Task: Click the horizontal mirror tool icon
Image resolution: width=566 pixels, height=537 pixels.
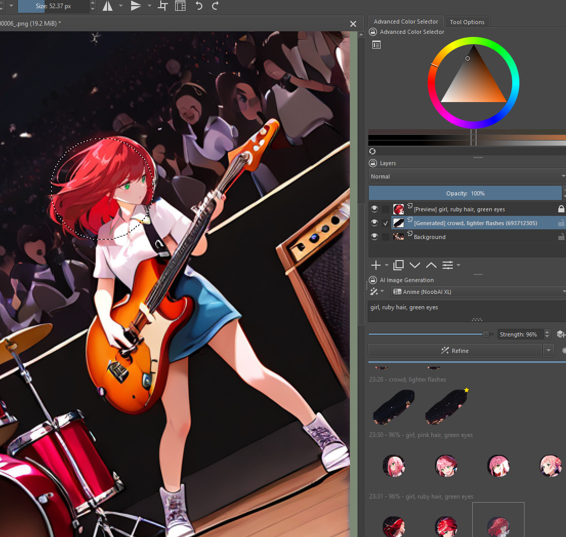Action: (108, 6)
